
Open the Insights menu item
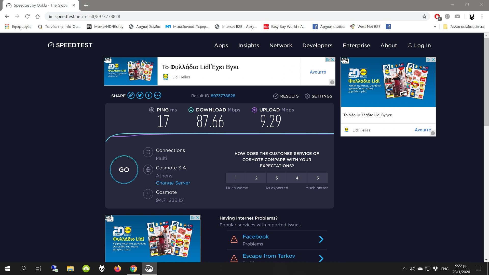pyautogui.click(x=249, y=45)
